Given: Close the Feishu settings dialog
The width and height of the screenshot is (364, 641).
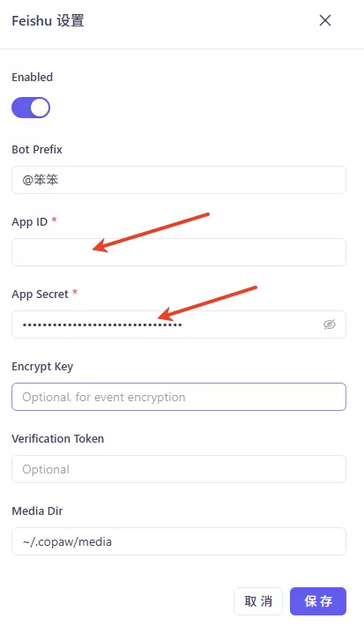Looking at the screenshot, I should click(325, 20).
